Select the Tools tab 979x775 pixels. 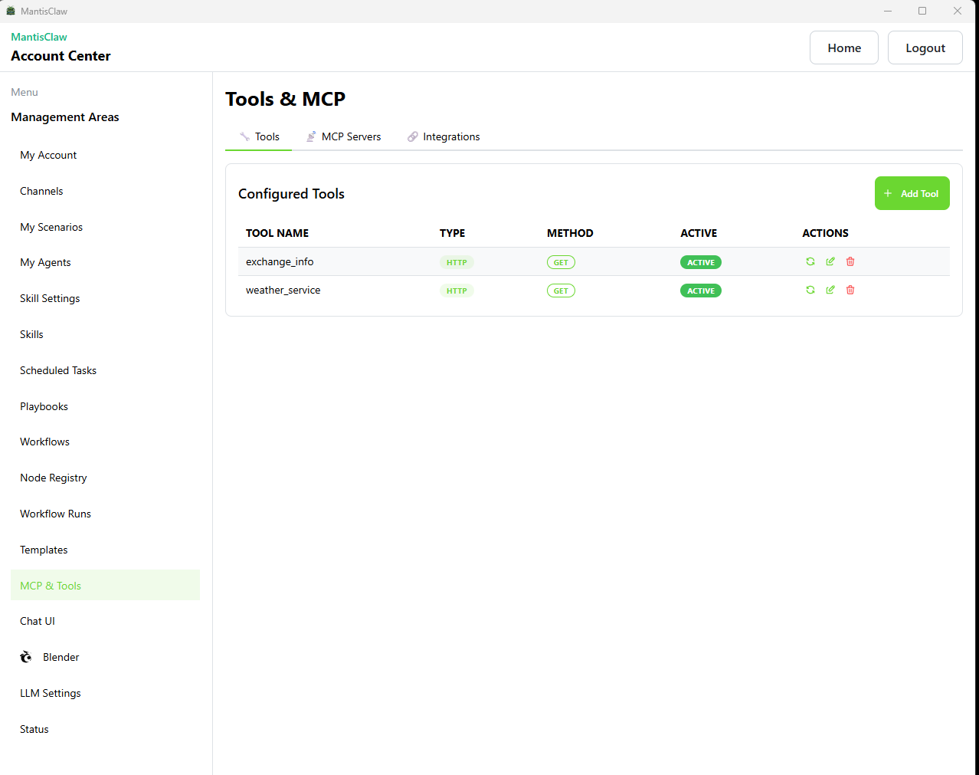coord(259,136)
